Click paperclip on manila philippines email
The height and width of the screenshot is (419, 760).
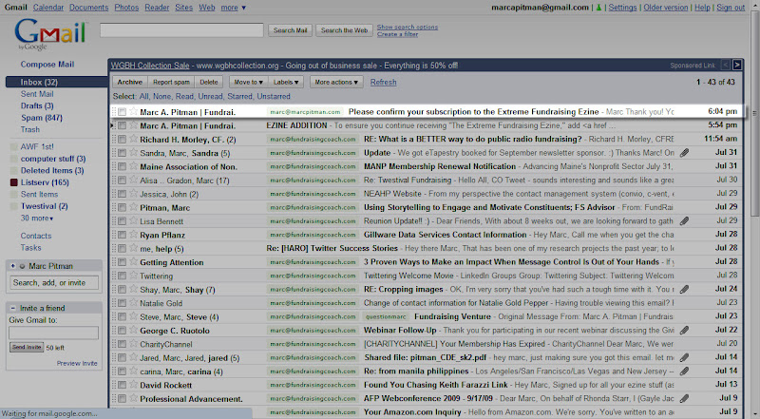[684, 371]
